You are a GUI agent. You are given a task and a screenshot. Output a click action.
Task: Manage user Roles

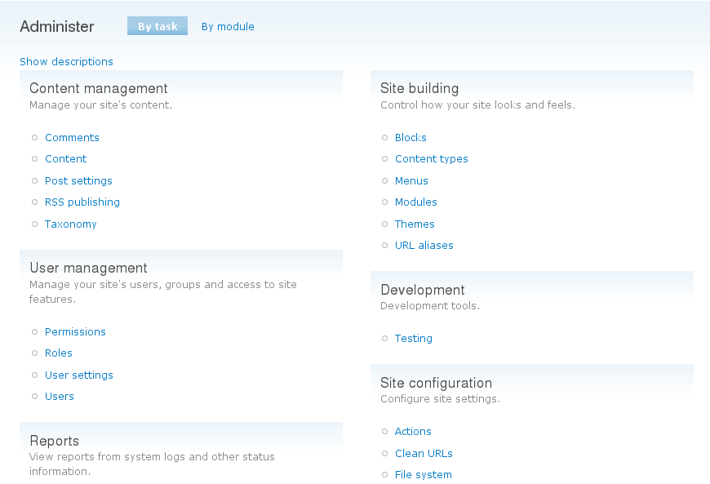tap(58, 353)
